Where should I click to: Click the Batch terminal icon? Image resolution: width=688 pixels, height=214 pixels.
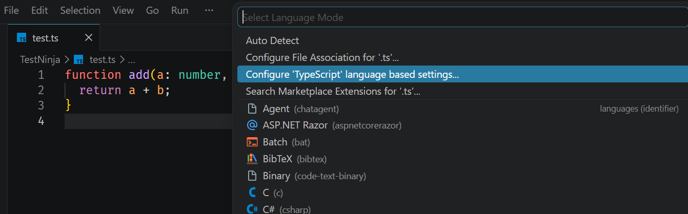(252, 142)
